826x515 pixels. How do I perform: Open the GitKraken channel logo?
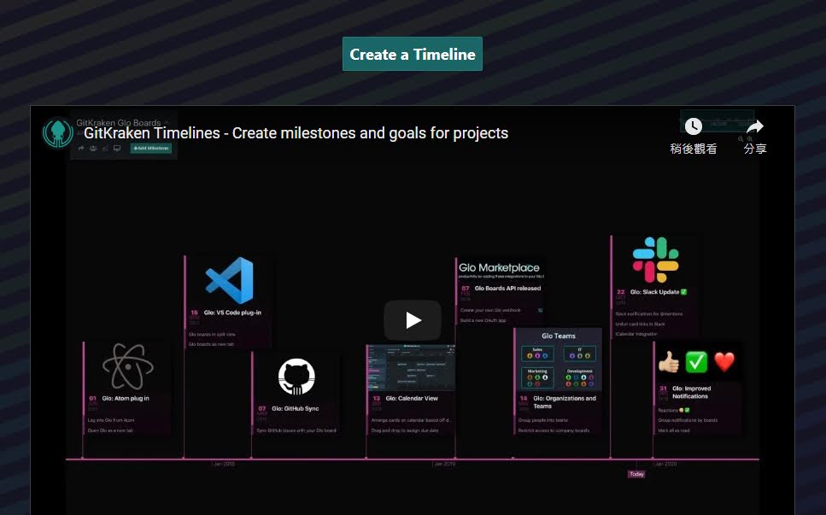pyautogui.click(x=58, y=132)
